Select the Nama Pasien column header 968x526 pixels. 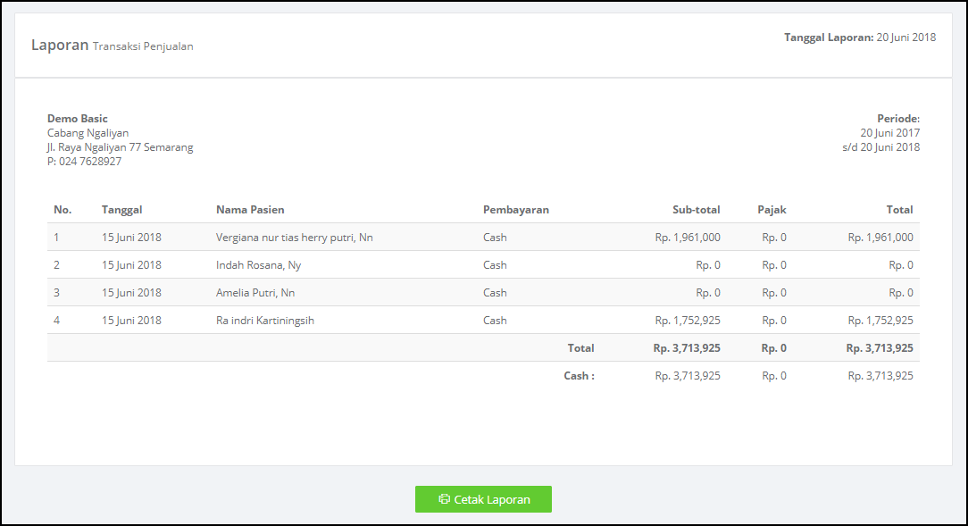[x=250, y=210]
